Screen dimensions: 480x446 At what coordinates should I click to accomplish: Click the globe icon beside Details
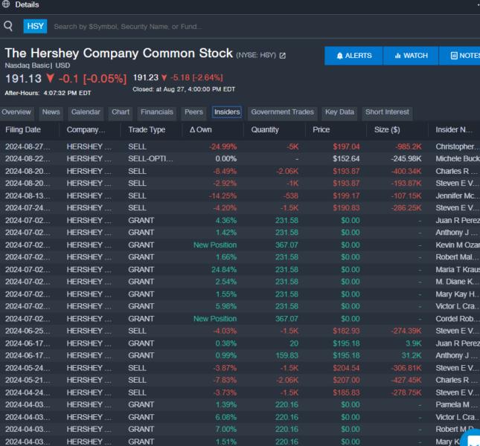[x=6, y=4]
